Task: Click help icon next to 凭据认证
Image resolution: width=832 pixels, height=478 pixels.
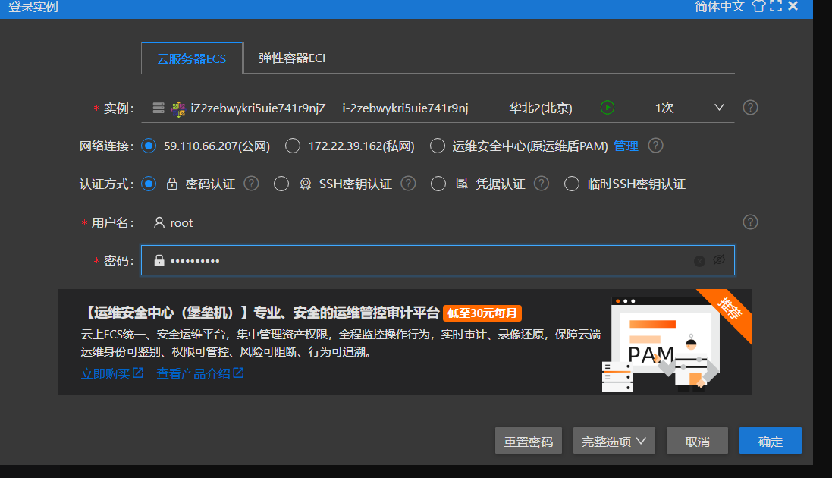Action: pos(541,184)
